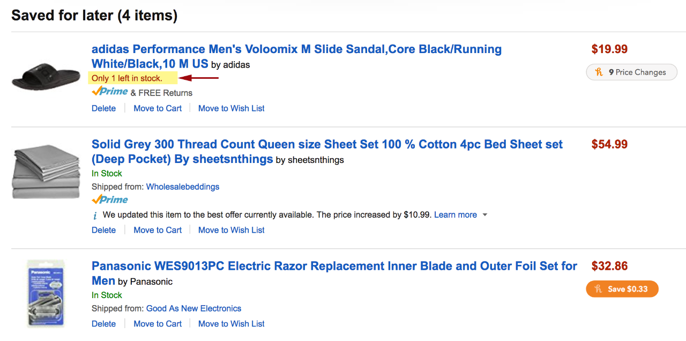Expand the arrow next to Learn more
This screenshot has width=686, height=341.
[485, 215]
